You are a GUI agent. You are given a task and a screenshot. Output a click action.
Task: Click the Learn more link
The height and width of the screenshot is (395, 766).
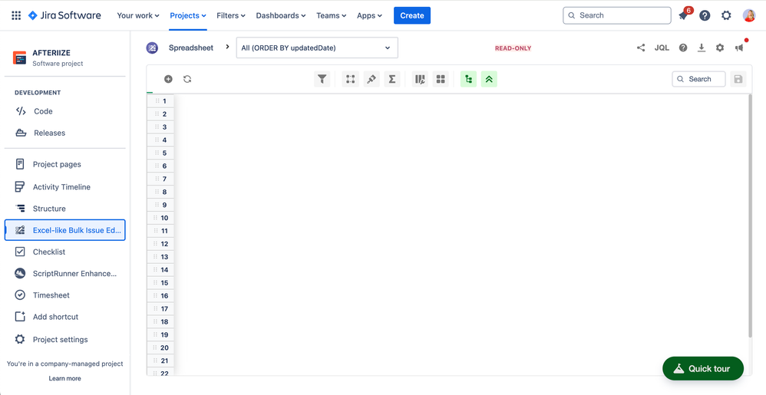[x=65, y=378]
